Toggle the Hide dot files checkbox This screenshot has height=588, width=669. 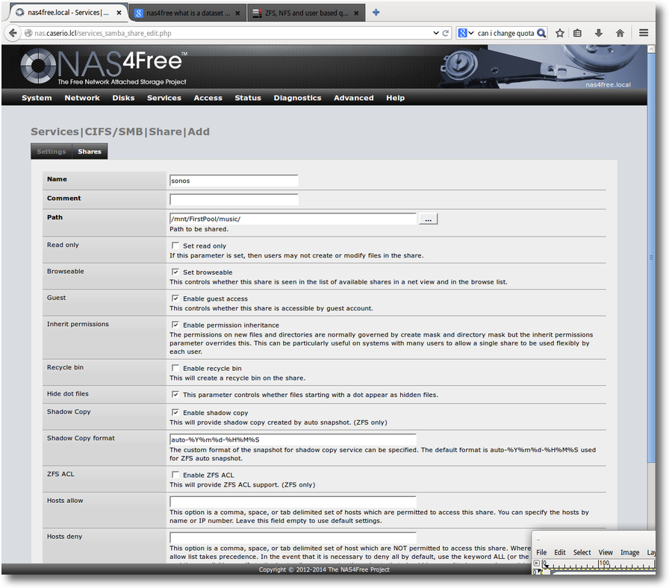(x=175, y=395)
